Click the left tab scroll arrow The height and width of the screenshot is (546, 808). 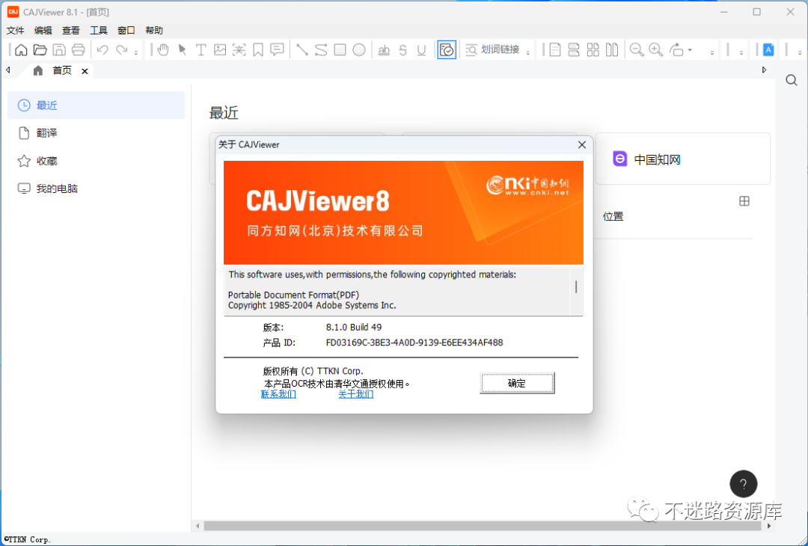[8, 70]
